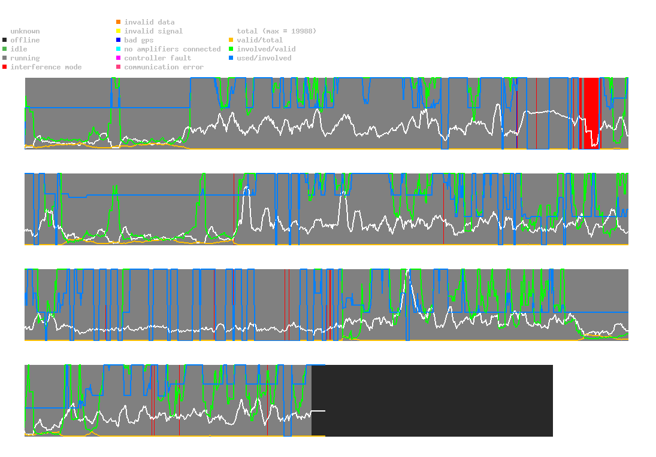Click the pink communication error swatch

coord(119,67)
